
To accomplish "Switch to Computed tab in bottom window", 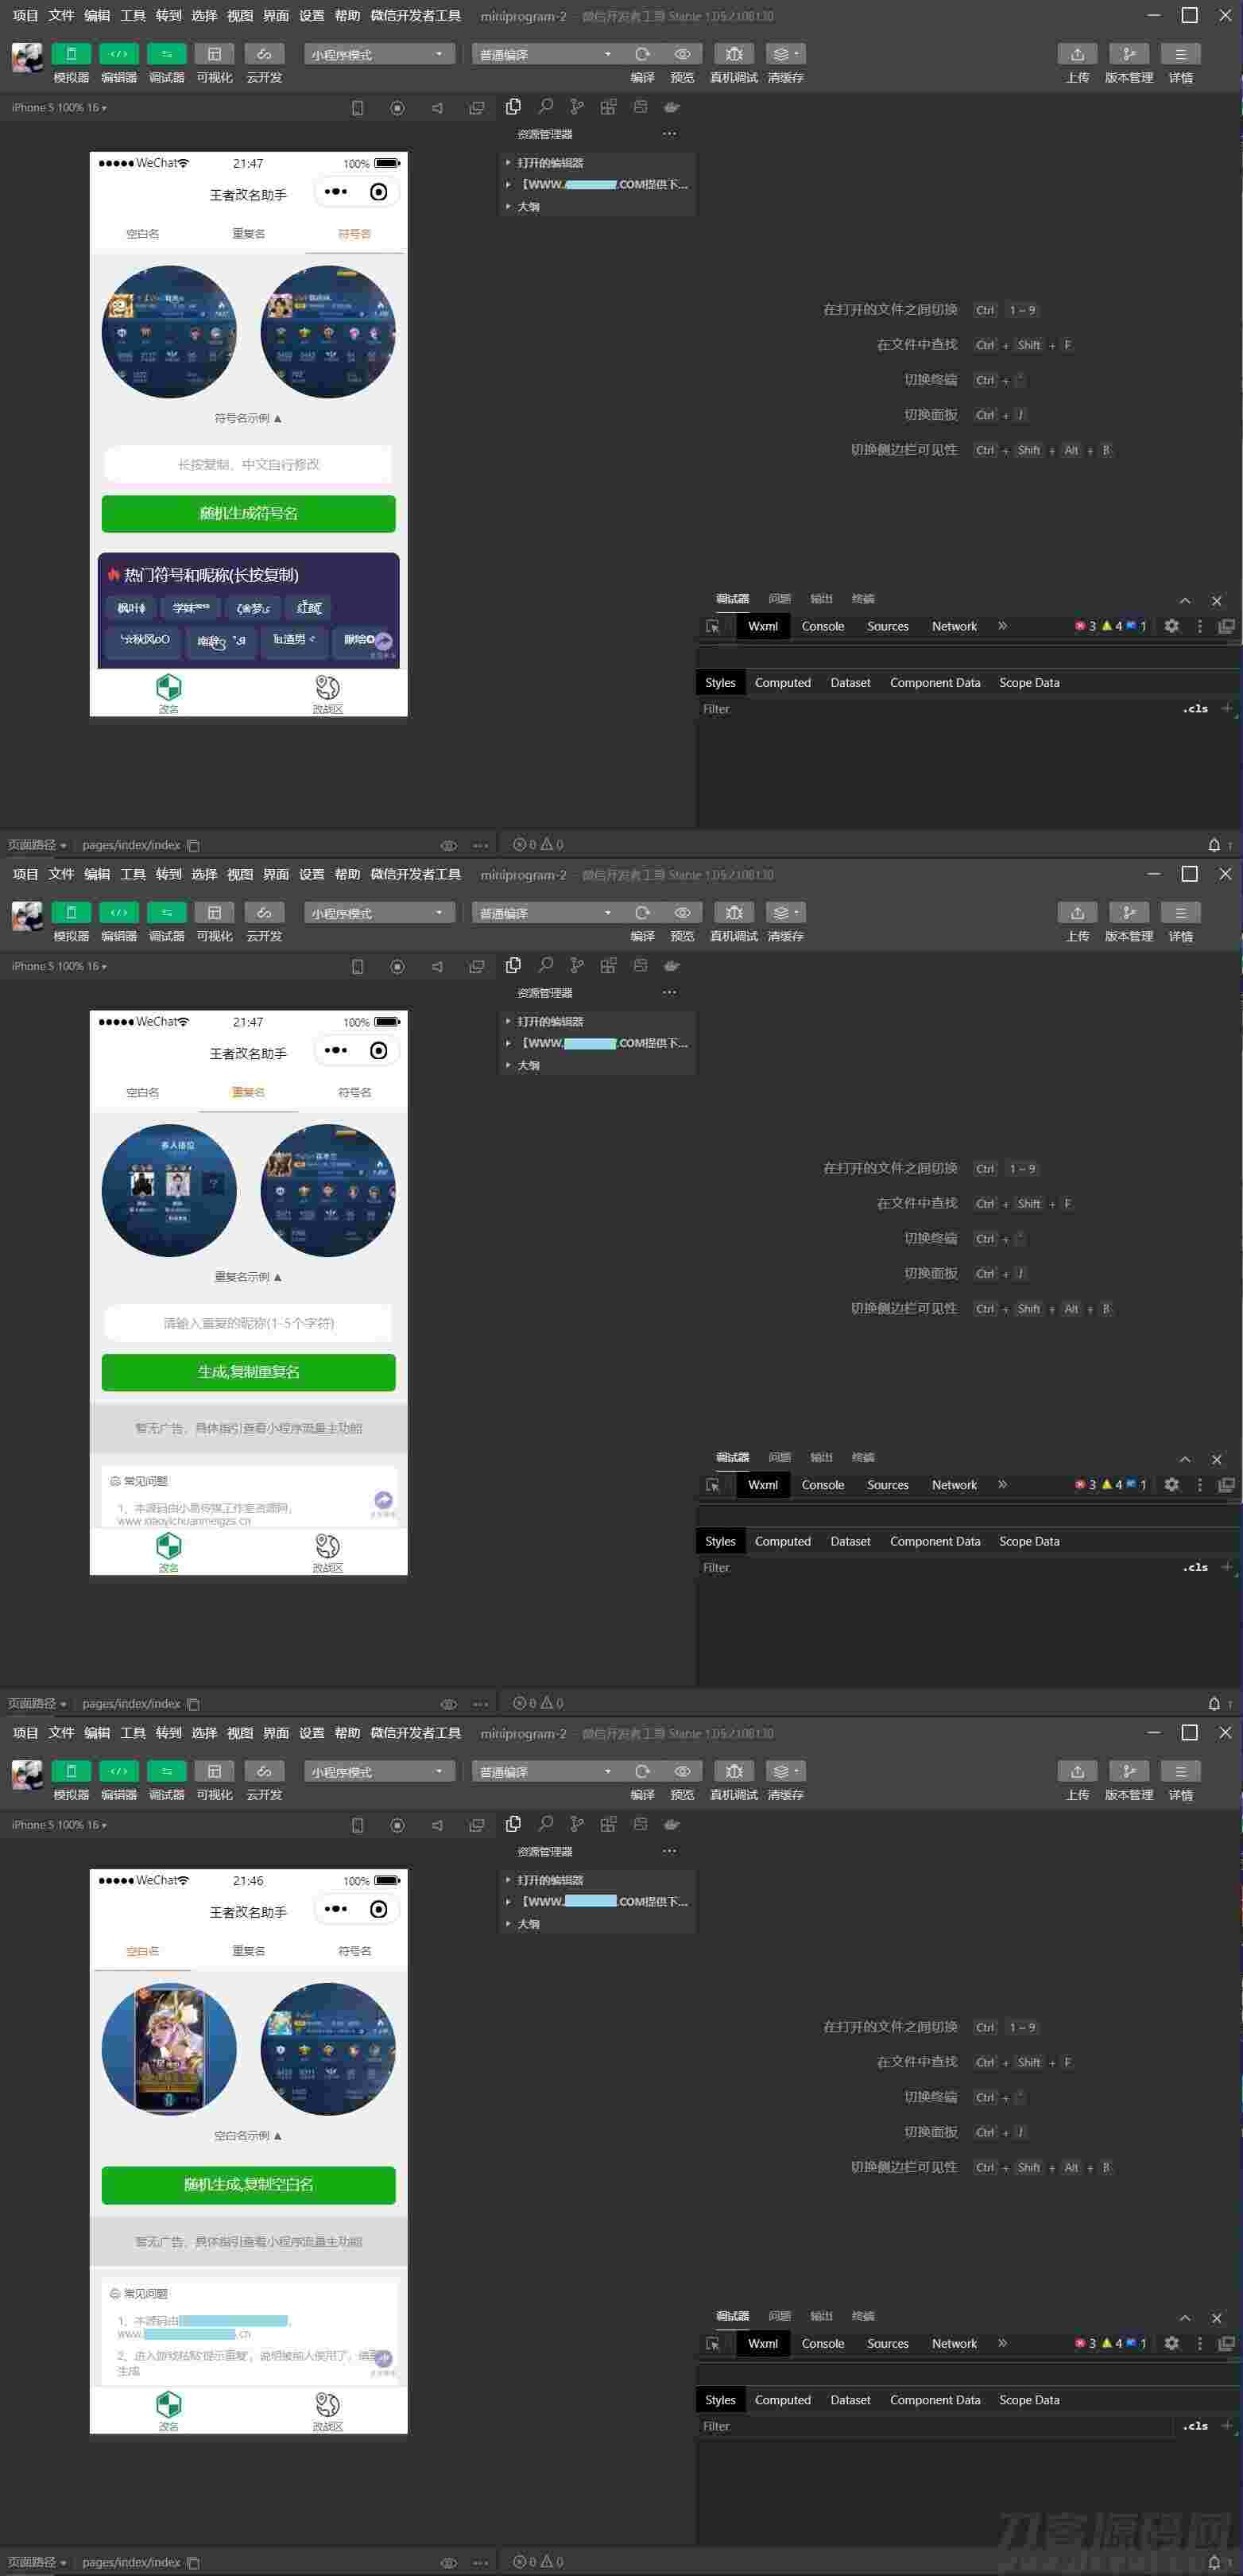I will (x=783, y=2400).
